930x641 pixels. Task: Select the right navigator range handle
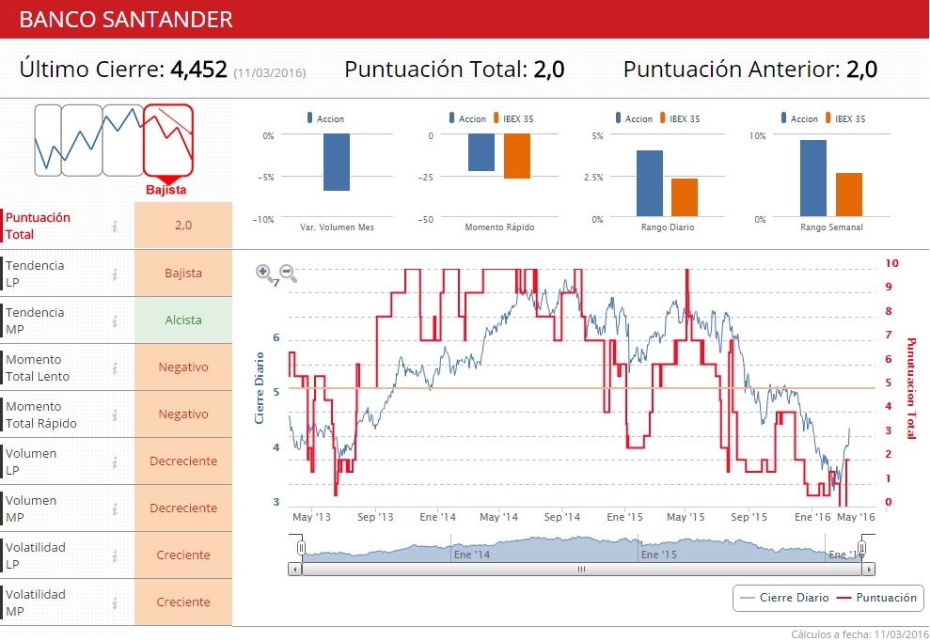click(862, 548)
